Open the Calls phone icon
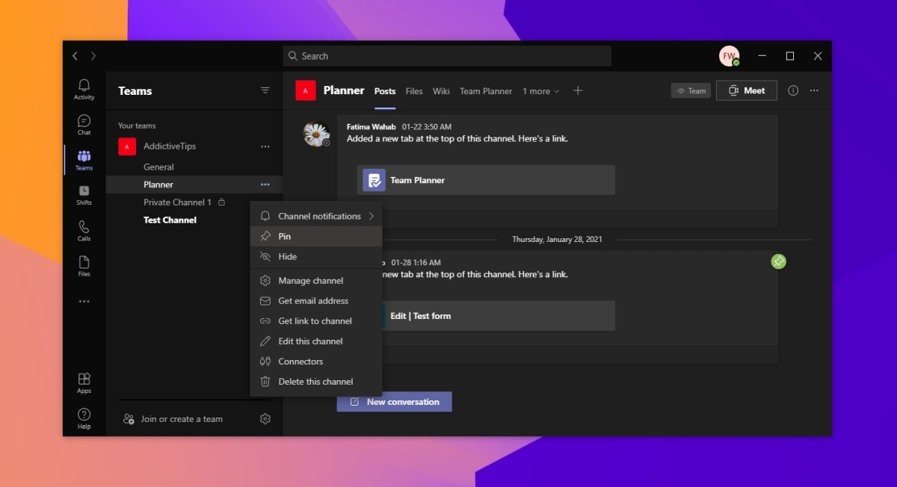This screenshot has height=487, width=897. coord(84,231)
